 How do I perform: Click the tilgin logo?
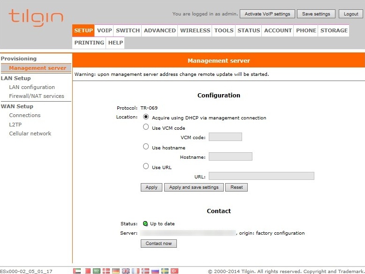click(x=36, y=18)
